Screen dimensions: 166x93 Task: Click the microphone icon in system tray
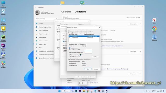coord(146,91)
